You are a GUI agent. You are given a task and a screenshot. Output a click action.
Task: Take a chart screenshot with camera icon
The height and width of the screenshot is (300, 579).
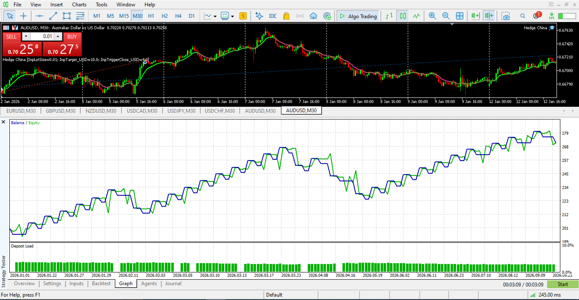[506, 16]
